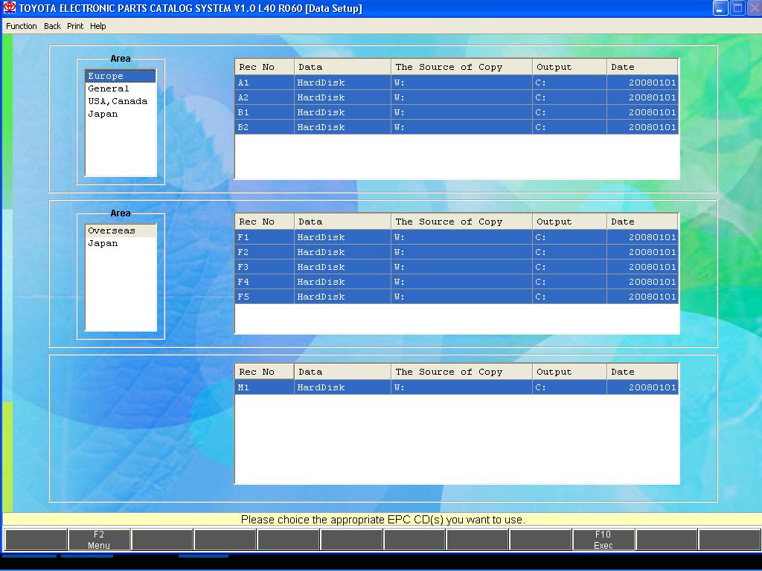Open the Function menu

point(22,26)
